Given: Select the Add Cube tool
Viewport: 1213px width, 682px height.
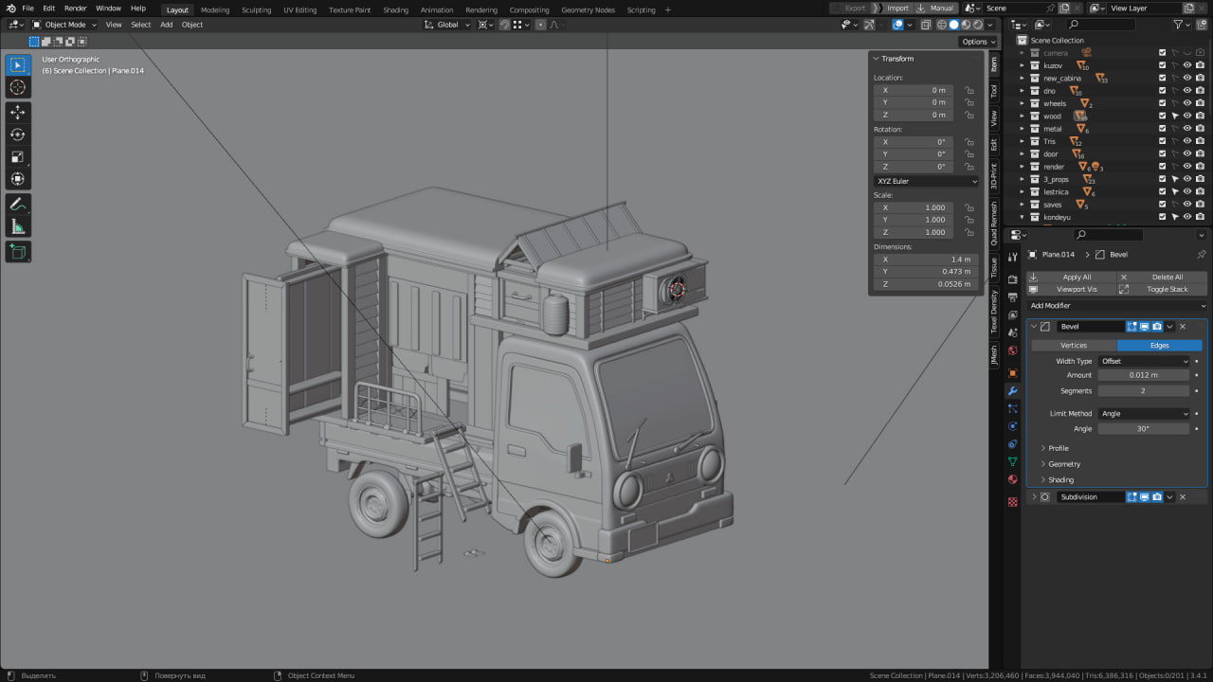Looking at the screenshot, I should click(18, 251).
